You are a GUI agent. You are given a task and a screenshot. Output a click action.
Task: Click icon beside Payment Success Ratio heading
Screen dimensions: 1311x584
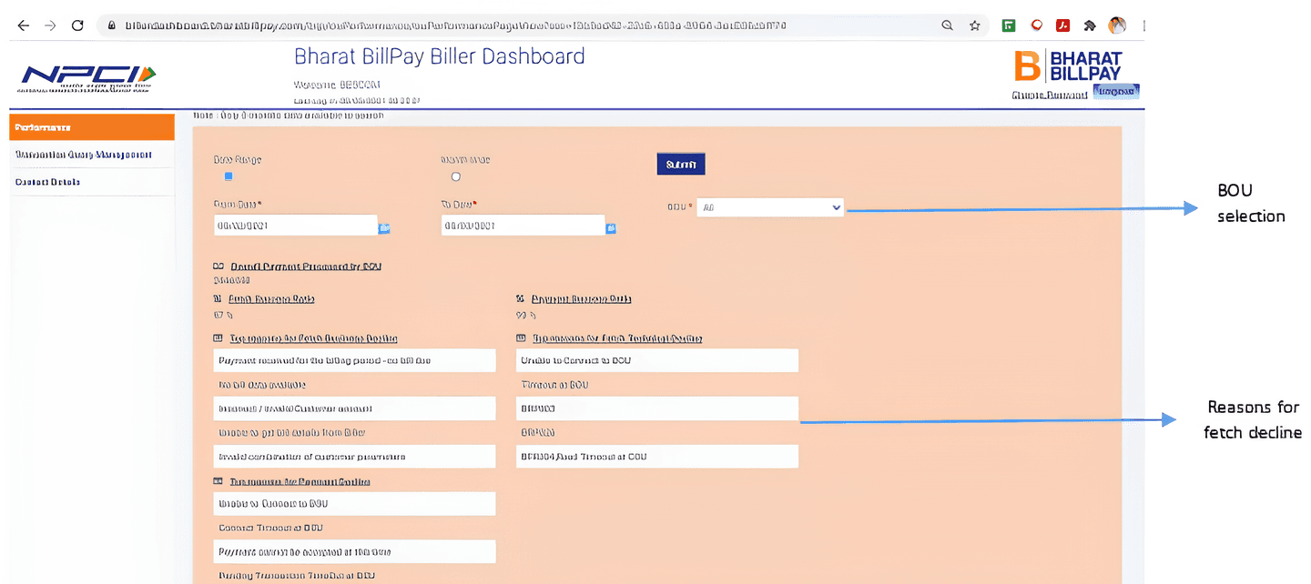(x=521, y=298)
